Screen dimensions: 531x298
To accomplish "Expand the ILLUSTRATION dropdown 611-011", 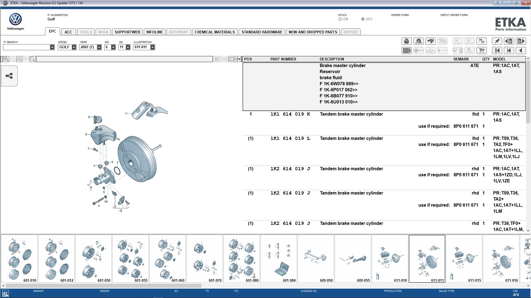I will click(x=152, y=47).
